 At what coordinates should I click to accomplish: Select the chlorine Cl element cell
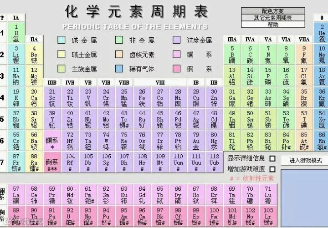304,76
